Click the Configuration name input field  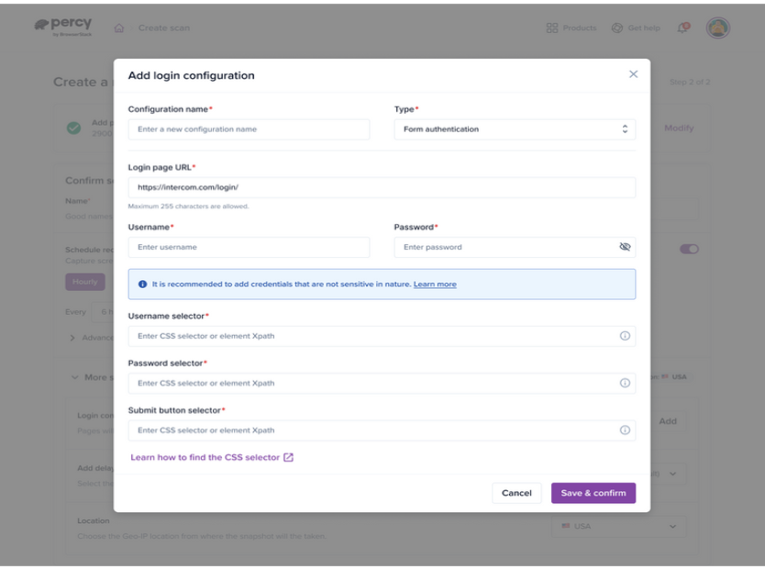tap(249, 129)
